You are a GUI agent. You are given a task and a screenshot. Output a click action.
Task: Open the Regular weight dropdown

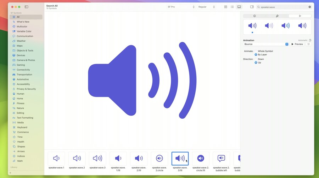point(206,7)
